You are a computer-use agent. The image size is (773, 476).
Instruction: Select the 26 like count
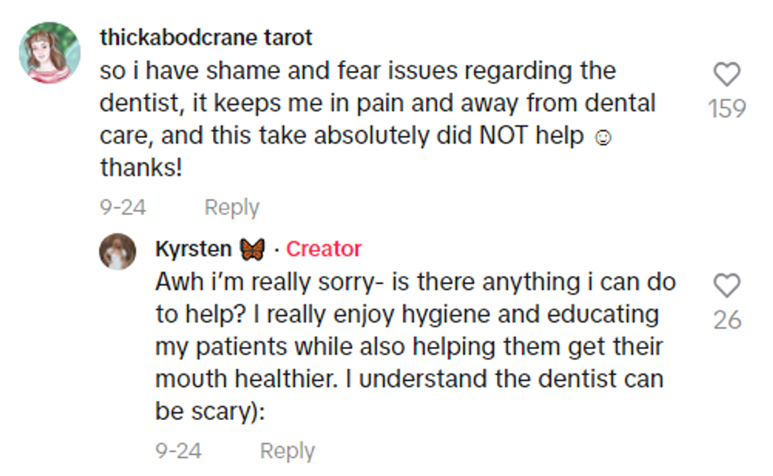pos(726,319)
